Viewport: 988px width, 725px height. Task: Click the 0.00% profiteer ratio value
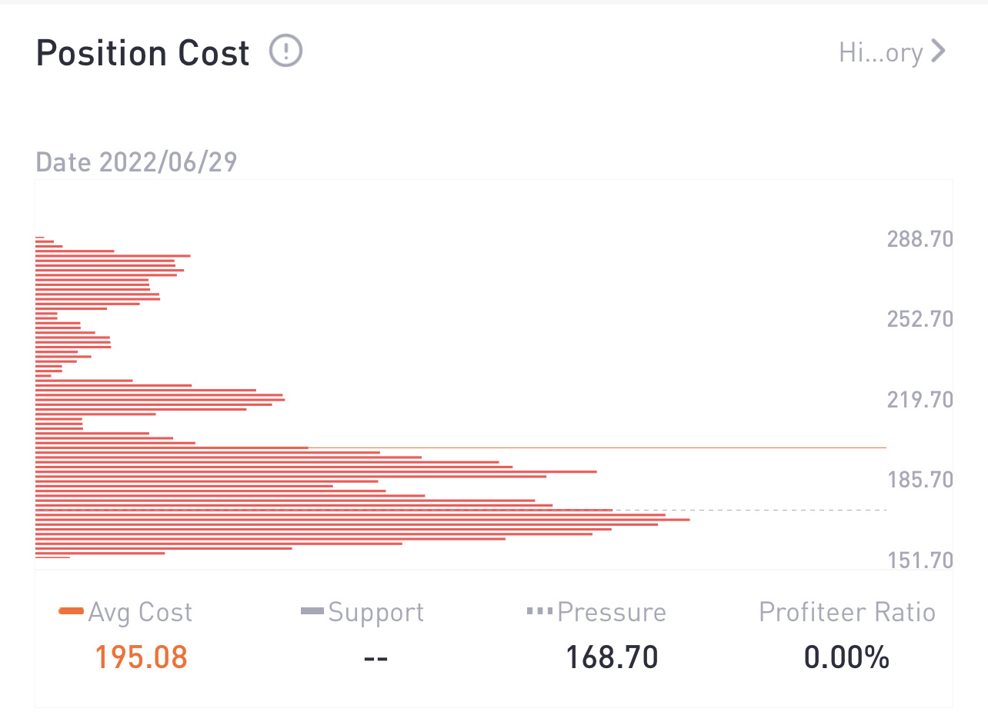[x=847, y=657]
